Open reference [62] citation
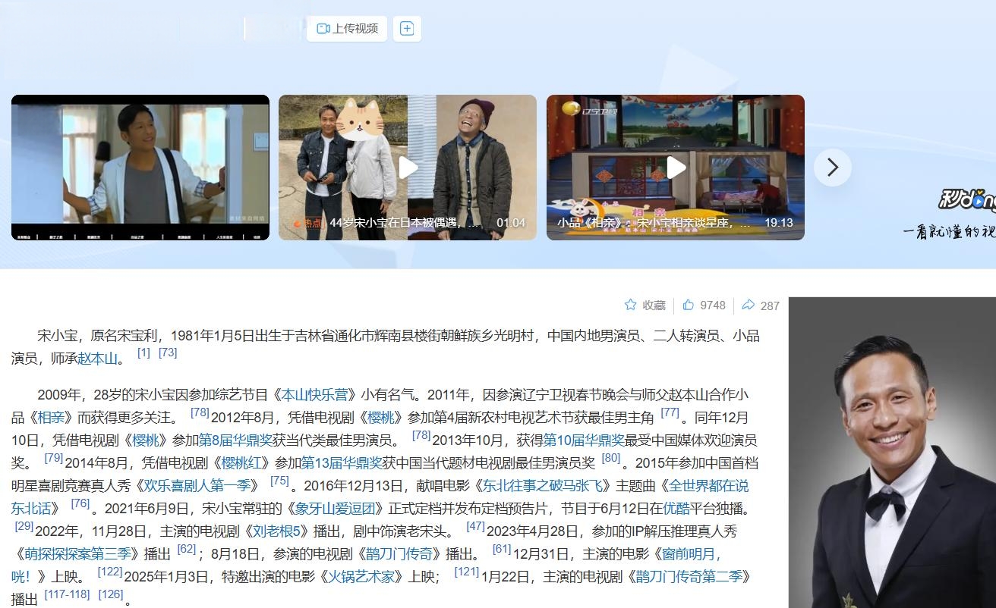Screen dimensions: 996x608 [186, 549]
